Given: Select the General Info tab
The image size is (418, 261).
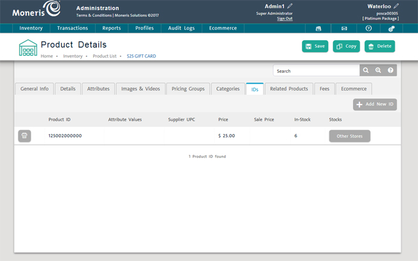Looking at the screenshot, I should pos(34,89).
